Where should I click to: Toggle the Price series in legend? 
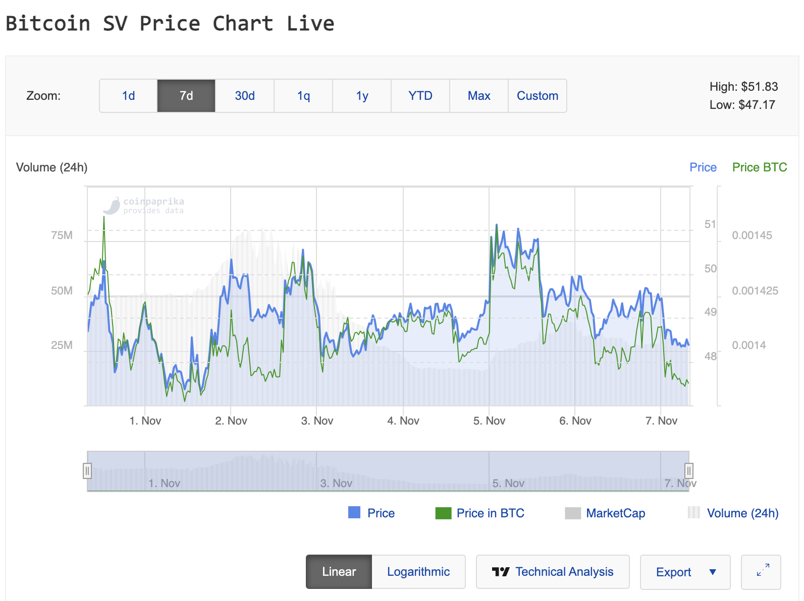[381, 513]
